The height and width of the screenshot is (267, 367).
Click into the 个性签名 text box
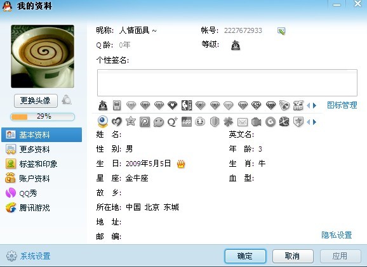[x=227, y=82]
